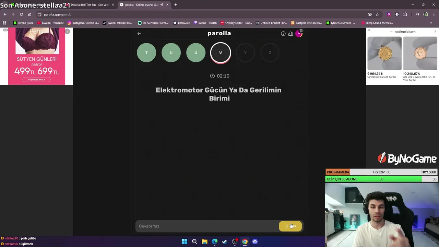Open the liweno - Twitch bookmark
Viewport: 439px width, 247px height.
(205, 23)
